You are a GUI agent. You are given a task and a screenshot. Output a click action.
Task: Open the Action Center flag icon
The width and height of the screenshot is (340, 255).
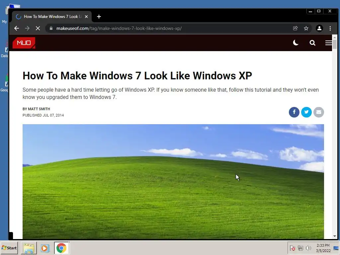[x=292, y=248]
